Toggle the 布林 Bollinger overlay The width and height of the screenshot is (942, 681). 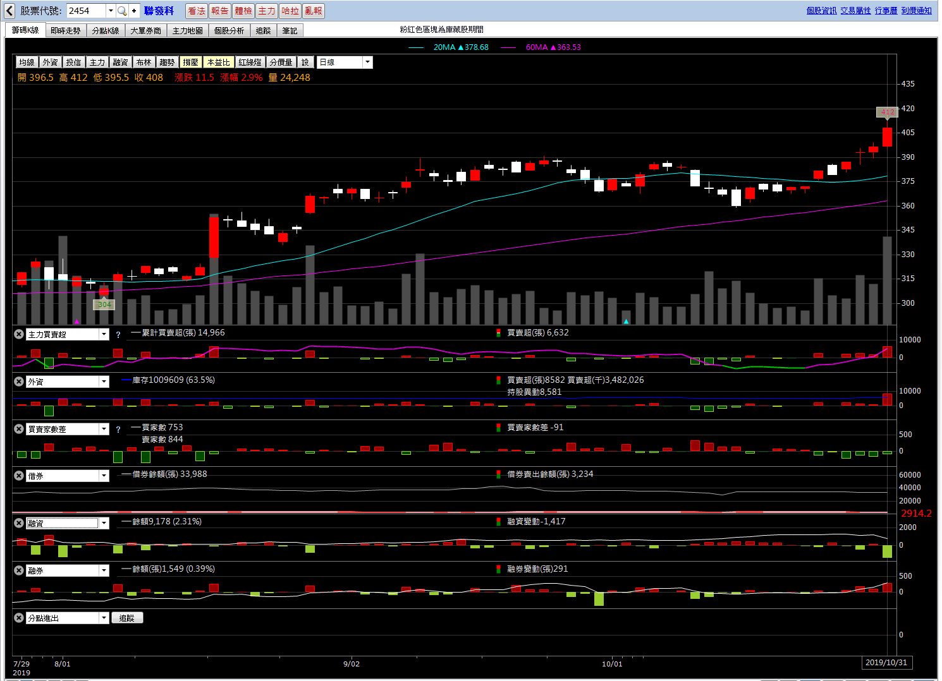click(x=144, y=62)
